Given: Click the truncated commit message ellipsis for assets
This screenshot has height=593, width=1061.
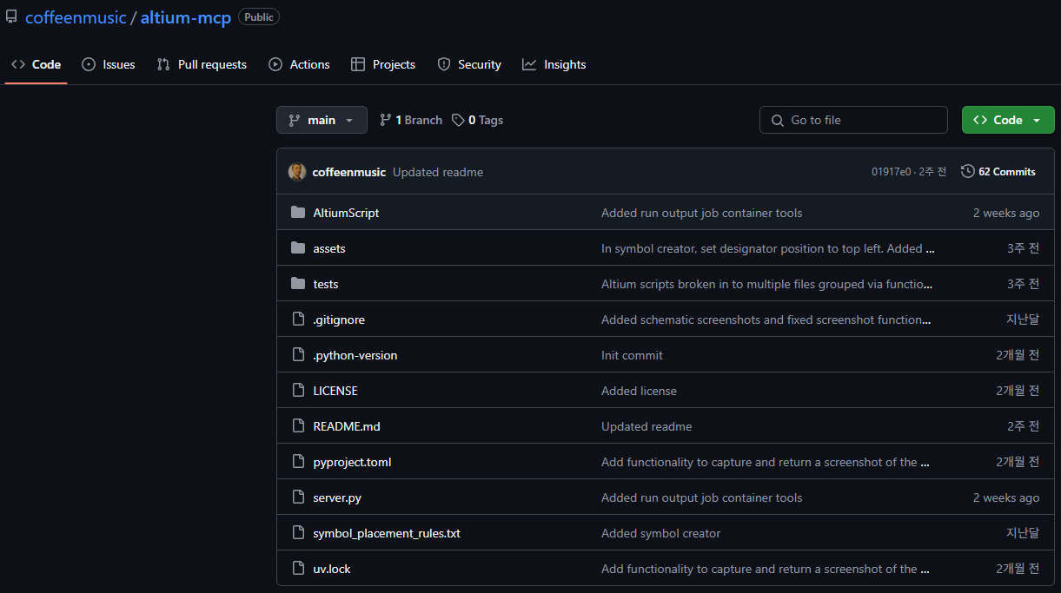Looking at the screenshot, I should (930, 248).
